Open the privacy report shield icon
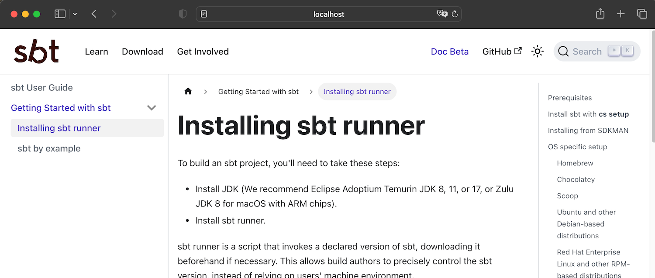The height and width of the screenshot is (278, 655). [x=183, y=14]
